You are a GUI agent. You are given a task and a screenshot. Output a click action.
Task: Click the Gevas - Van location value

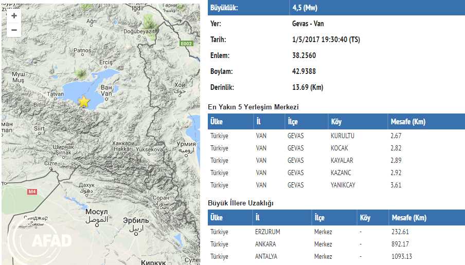(308, 24)
